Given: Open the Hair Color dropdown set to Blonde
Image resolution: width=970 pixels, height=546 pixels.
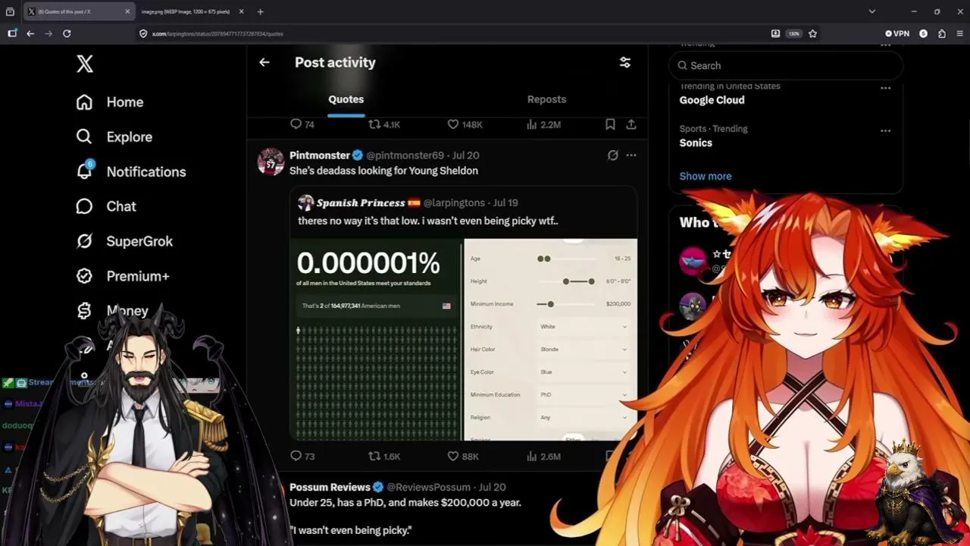Looking at the screenshot, I should coord(583,350).
